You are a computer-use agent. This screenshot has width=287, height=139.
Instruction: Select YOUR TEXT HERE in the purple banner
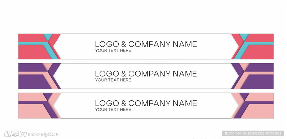[x=113, y=80]
